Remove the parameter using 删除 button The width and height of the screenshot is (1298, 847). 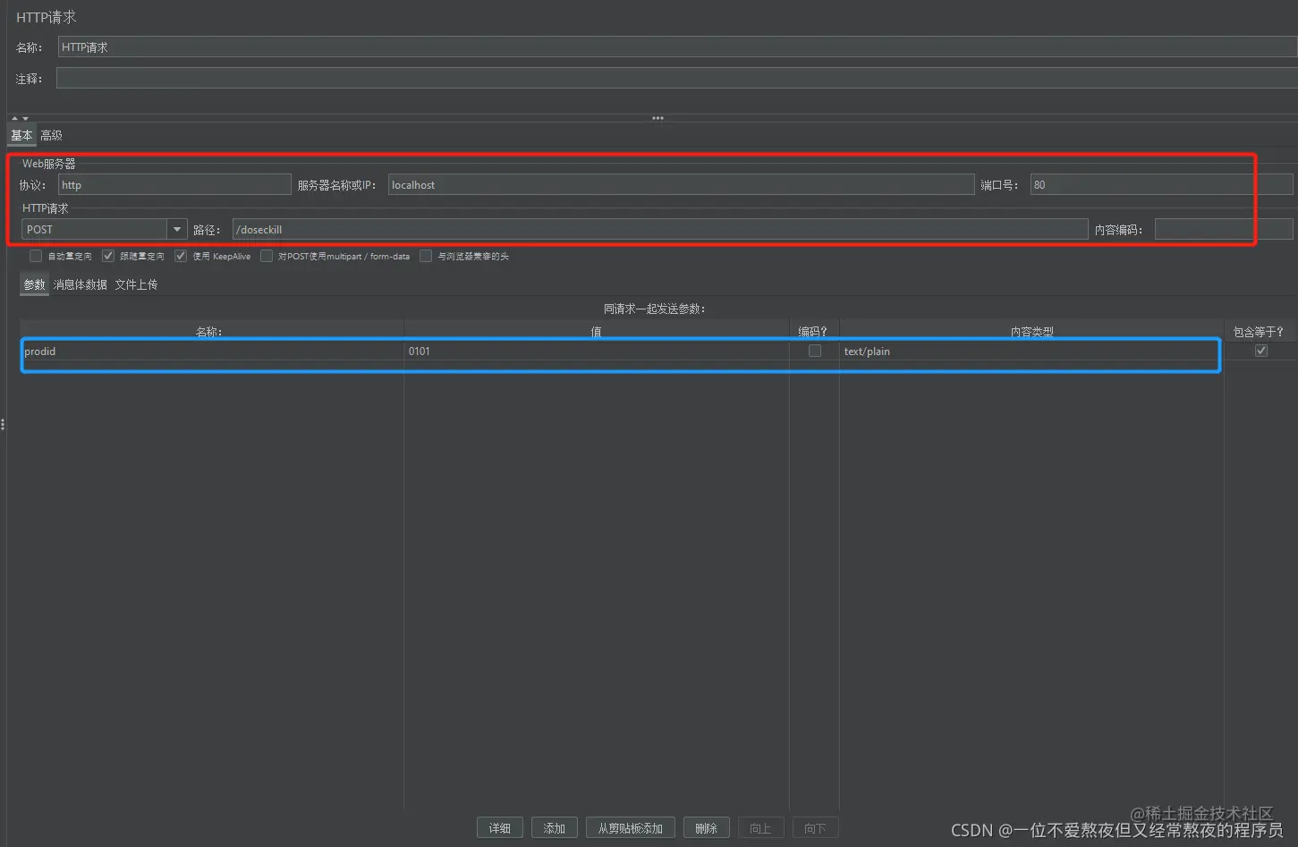707,828
